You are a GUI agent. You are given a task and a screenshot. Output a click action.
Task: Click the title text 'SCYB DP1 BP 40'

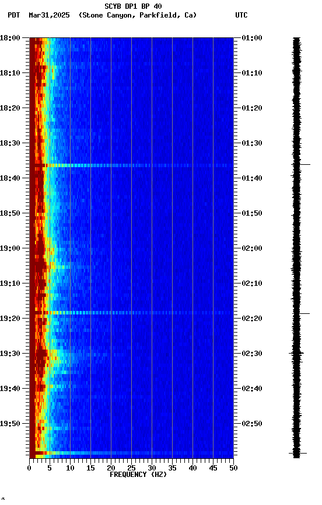[133, 6]
